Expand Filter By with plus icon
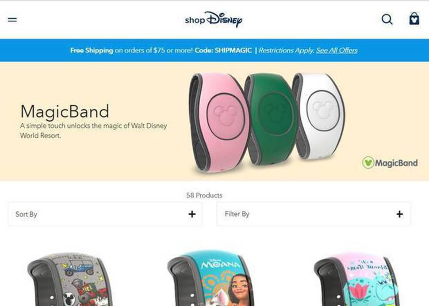Viewport: 429px width, 306px height. click(x=399, y=214)
